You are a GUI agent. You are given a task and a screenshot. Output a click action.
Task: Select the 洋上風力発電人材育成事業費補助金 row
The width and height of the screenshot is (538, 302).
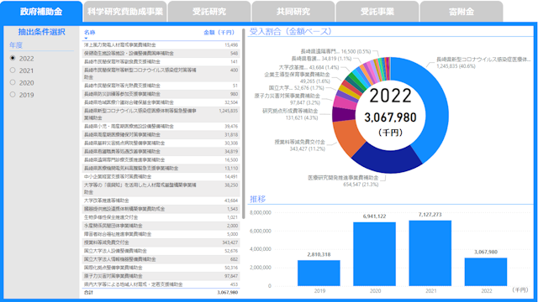pyautogui.click(x=161, y=44)
